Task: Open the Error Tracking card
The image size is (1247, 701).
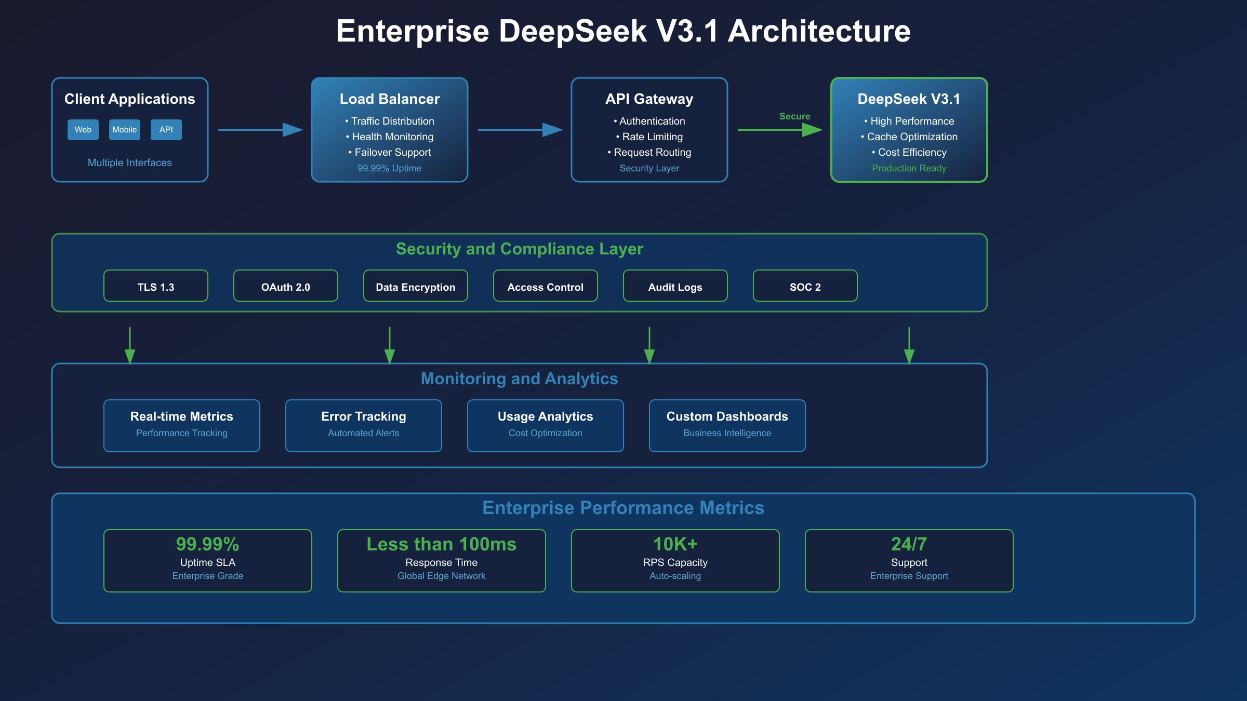Action: (364, 426)
